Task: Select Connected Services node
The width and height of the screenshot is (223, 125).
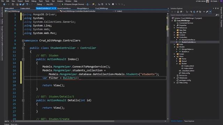Action: coord(186,23)
